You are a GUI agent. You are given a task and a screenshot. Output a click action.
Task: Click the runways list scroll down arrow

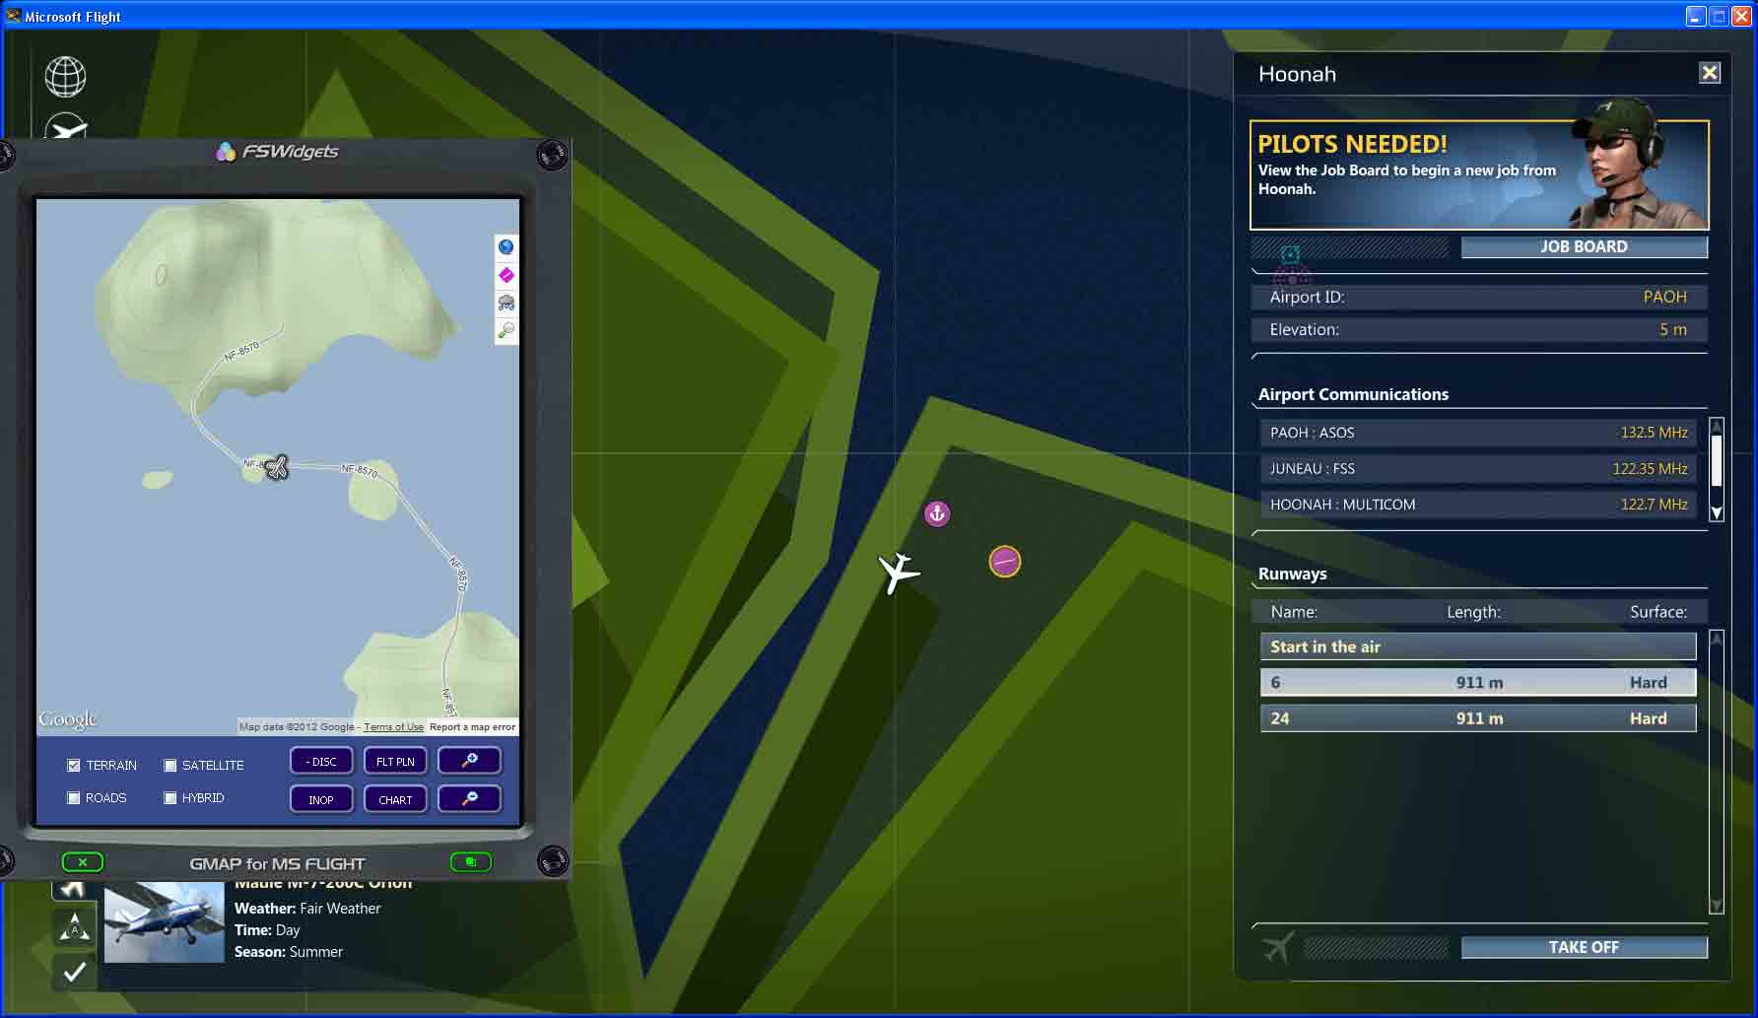[1716, 906]
